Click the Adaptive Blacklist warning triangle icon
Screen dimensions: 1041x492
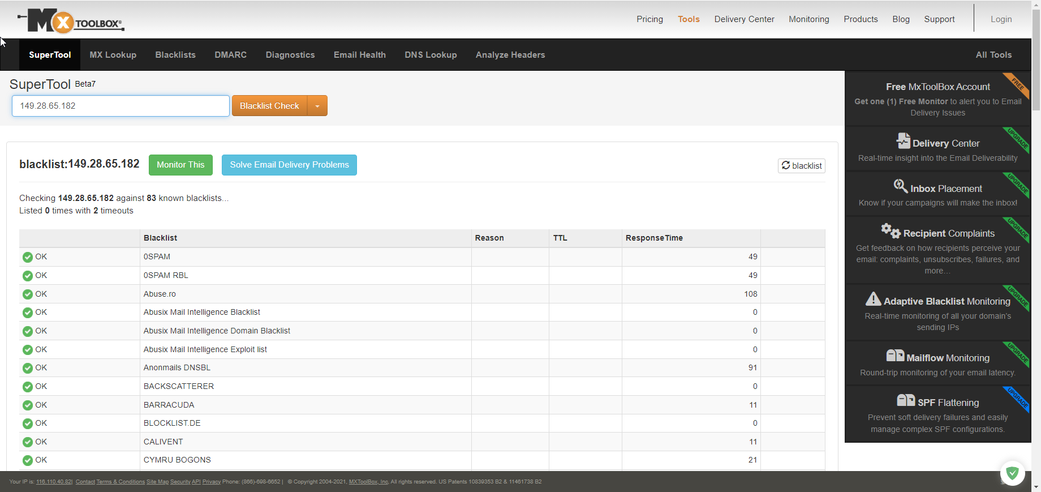coord(873,299)
